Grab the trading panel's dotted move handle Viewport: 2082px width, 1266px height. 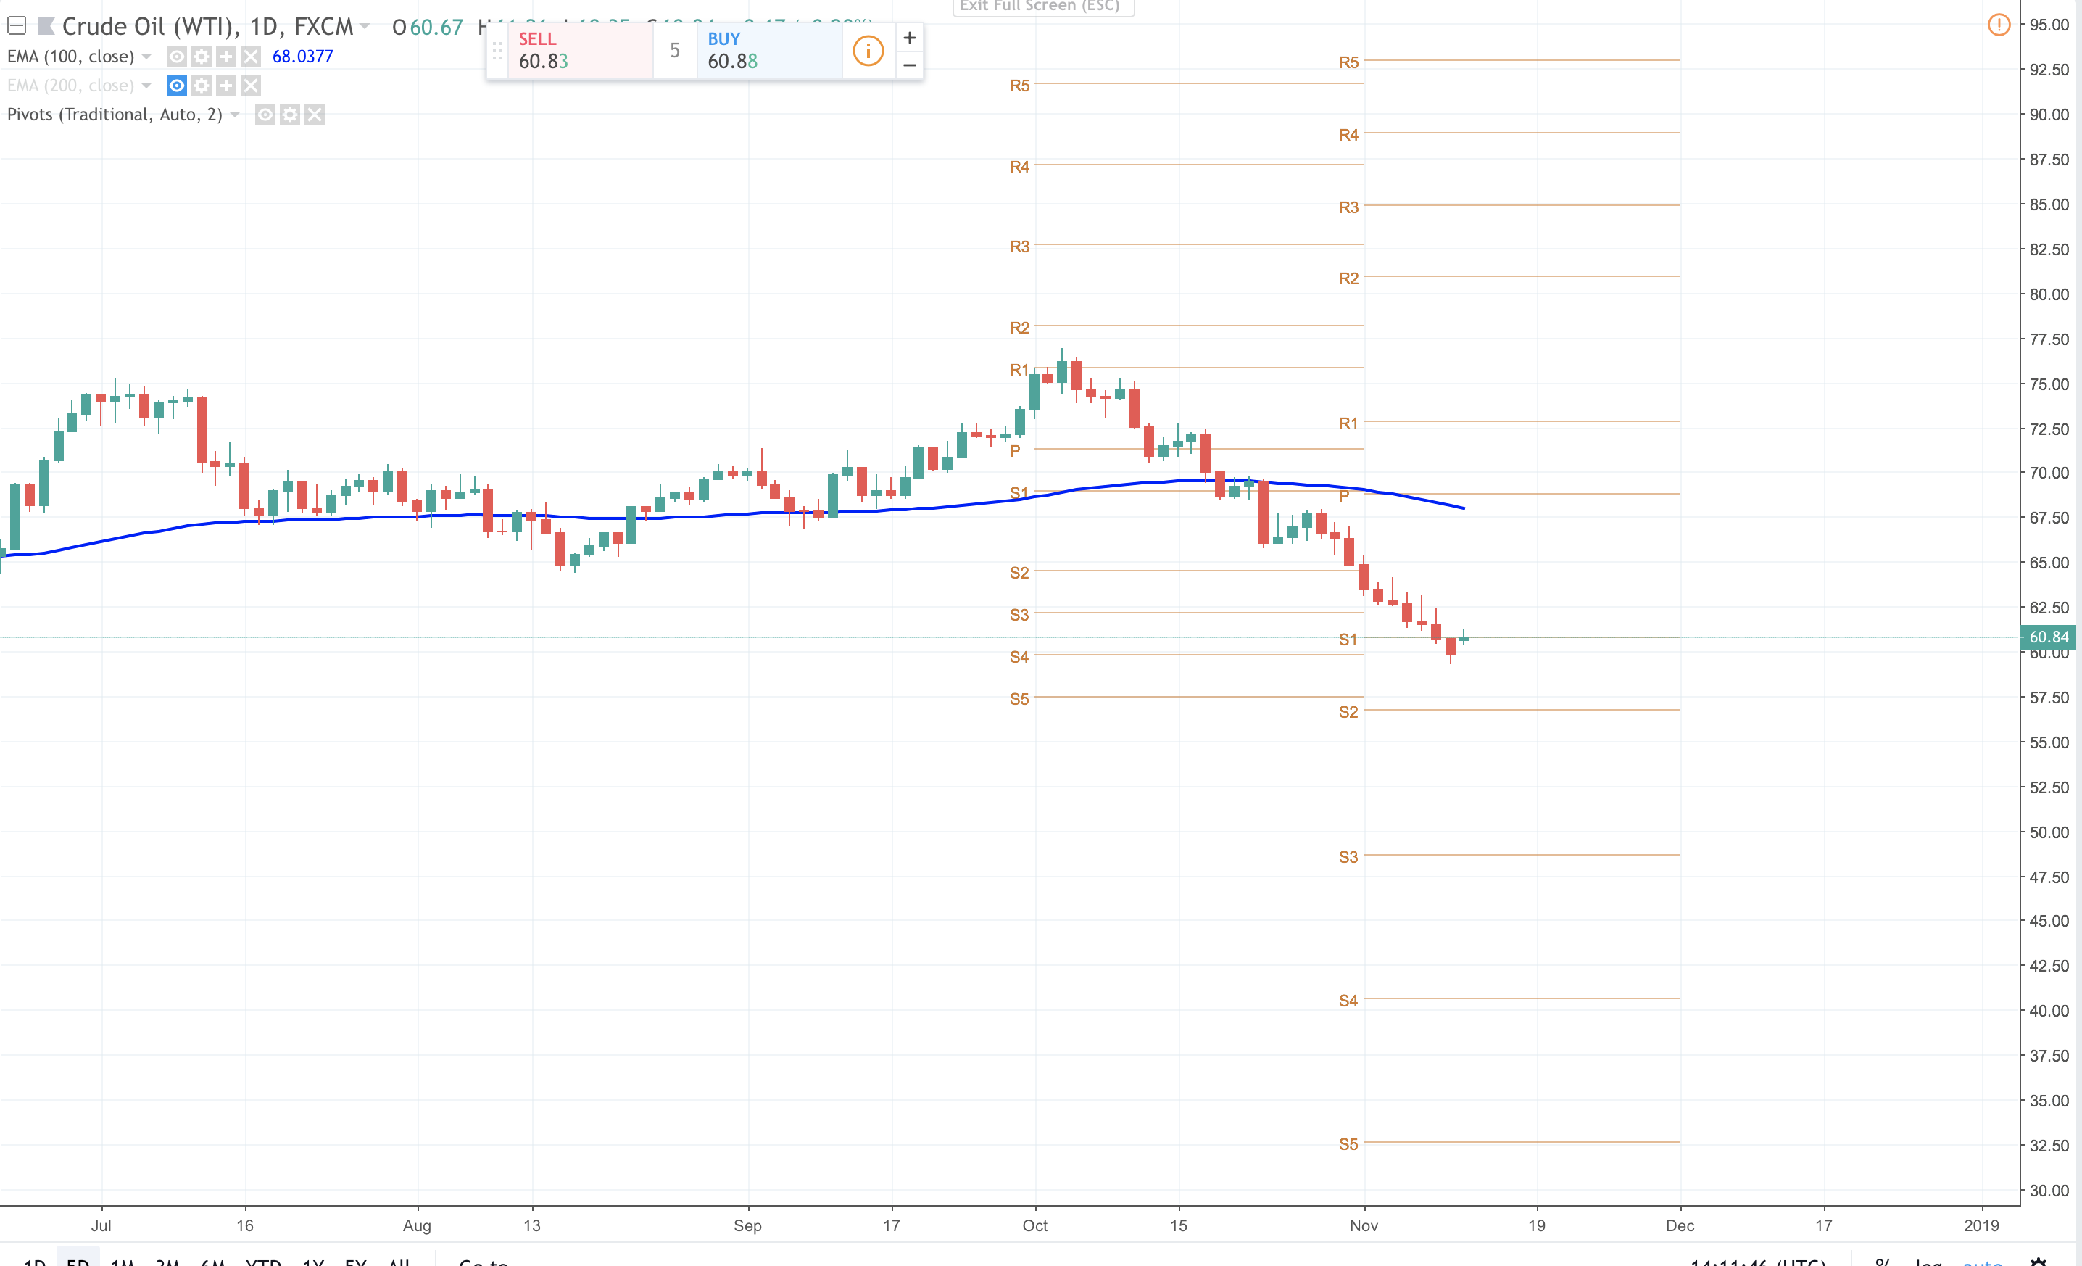497,51
